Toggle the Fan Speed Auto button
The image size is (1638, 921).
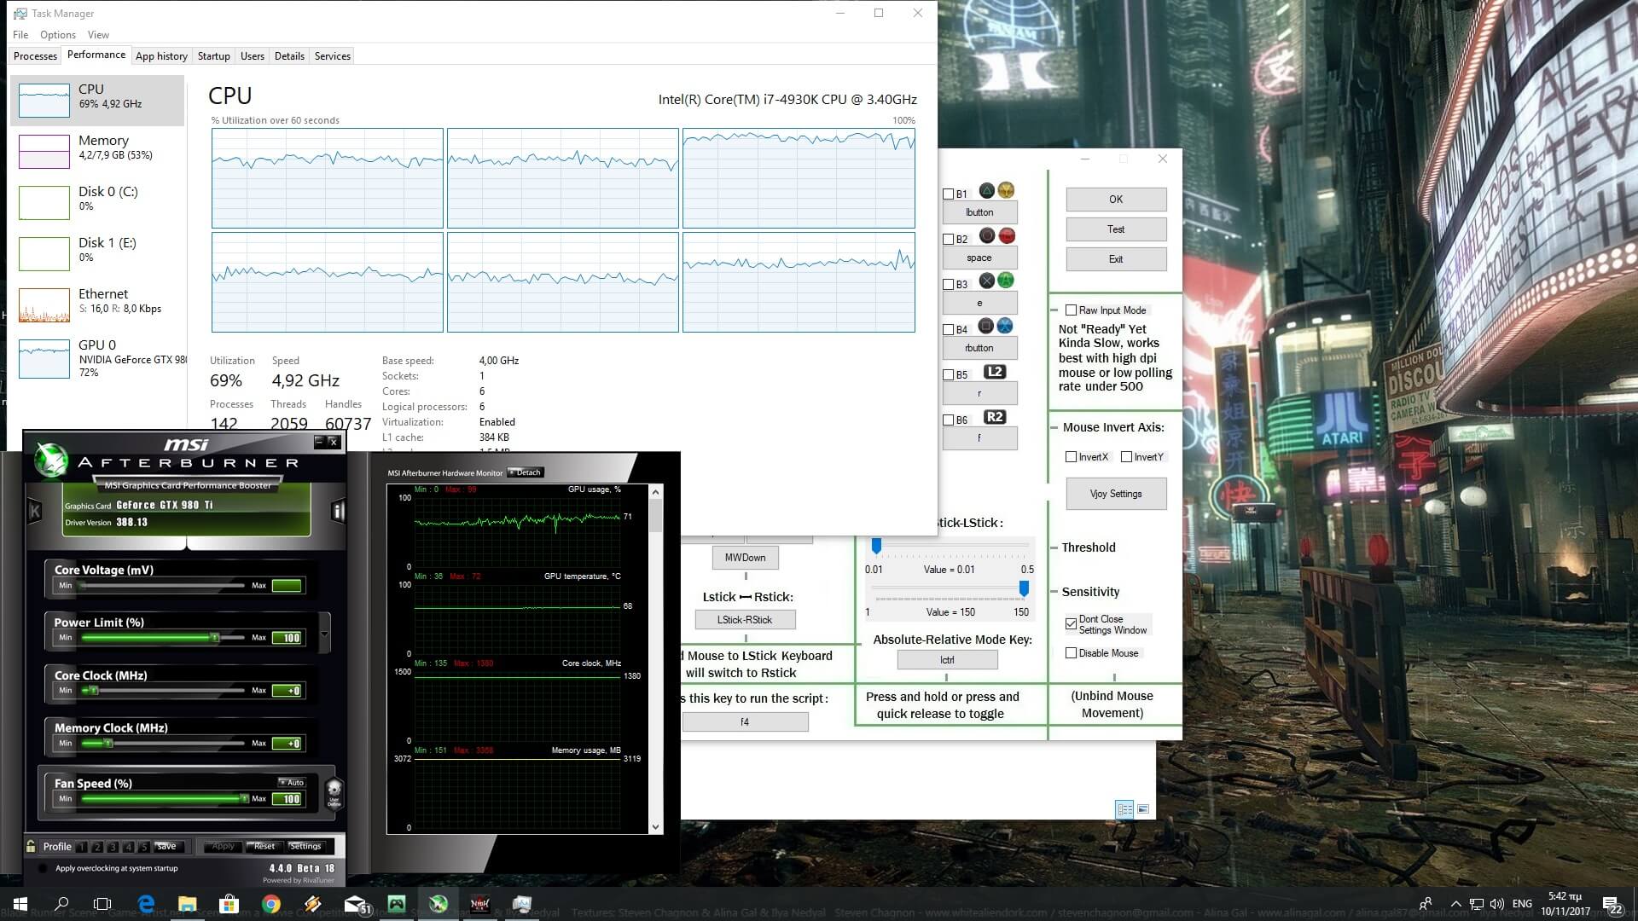click(292, 782)
